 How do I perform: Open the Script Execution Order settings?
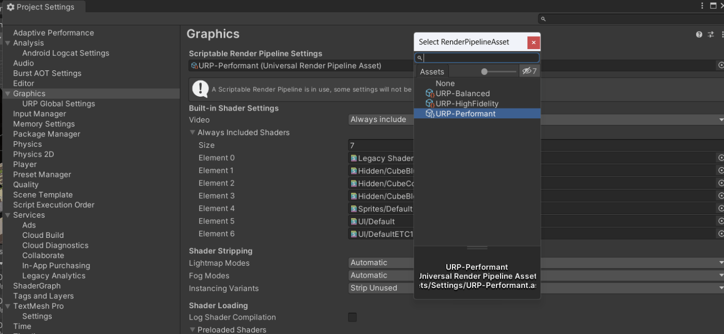(54, 205)
